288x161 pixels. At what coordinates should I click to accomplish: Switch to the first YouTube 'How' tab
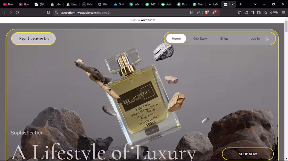tap(8, 4)
